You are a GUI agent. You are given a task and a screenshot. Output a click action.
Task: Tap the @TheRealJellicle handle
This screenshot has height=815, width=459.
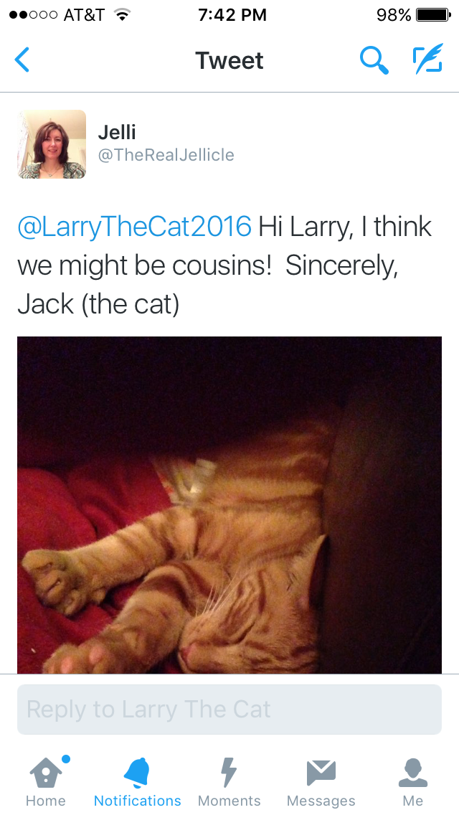(166, 155)
